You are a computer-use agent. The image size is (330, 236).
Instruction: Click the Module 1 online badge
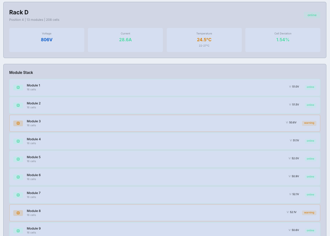point(310,87)
